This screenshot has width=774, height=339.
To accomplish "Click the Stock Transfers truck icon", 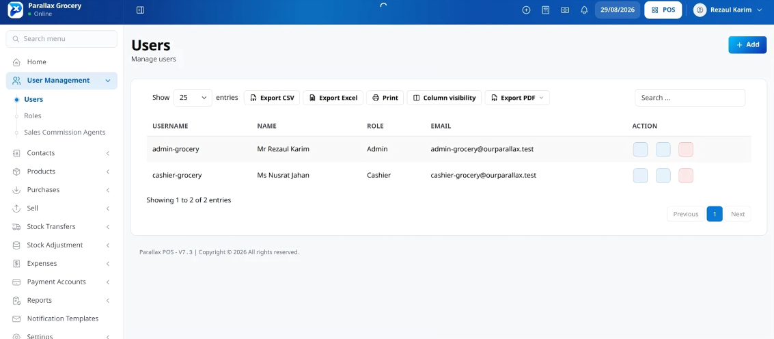I will click(16, 227).
